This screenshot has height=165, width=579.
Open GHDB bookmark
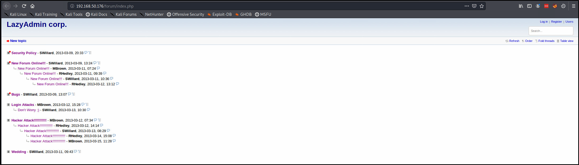(244, 14)
